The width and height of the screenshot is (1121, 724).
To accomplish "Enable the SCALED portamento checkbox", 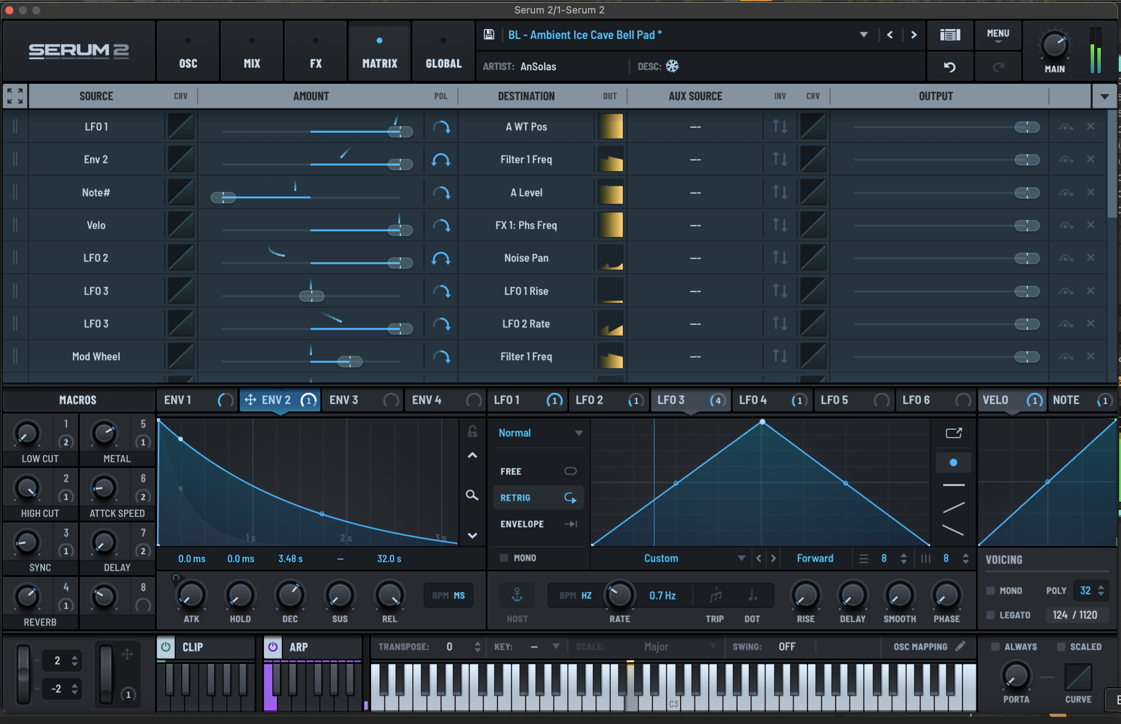I will click(1061, 647).
